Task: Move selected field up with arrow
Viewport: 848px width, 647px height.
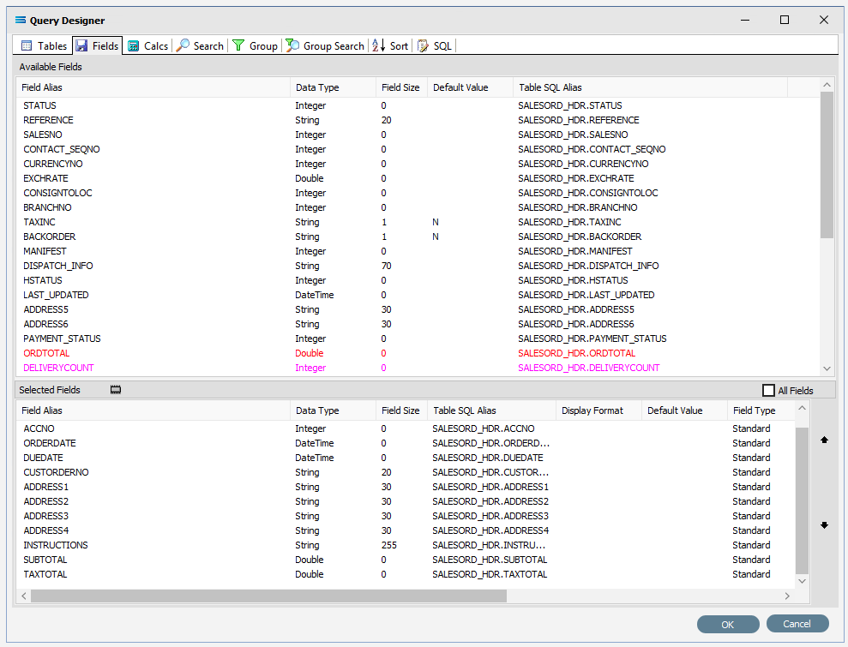Action: coord(824,440)
